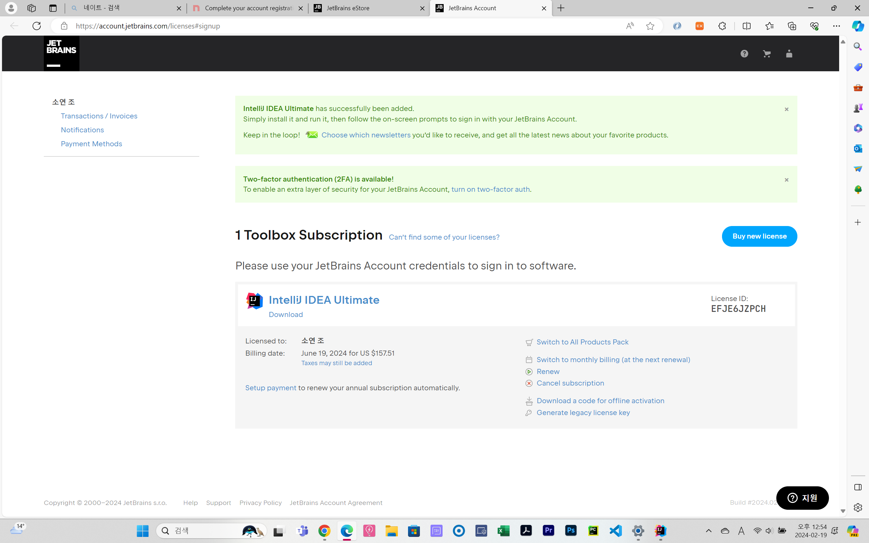Open the sidebar Tools briefcase icon

click(x=858, y=88)
